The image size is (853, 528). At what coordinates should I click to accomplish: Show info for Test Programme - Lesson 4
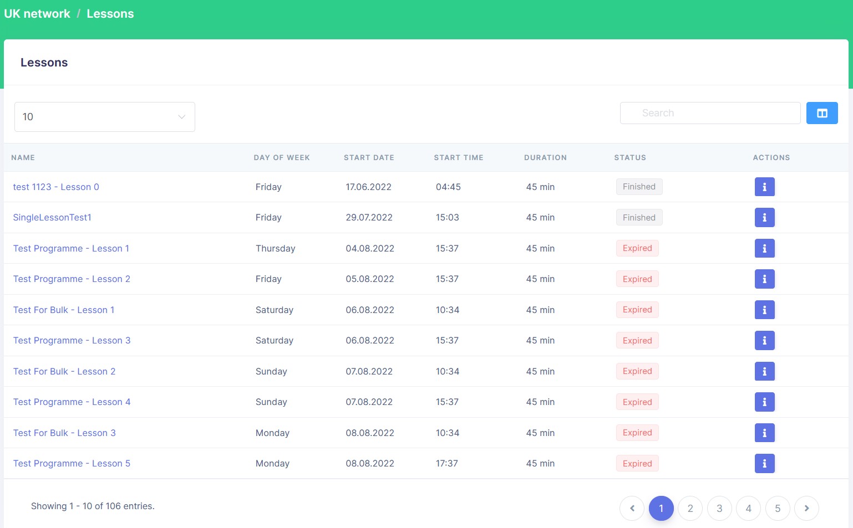[764, 402]
